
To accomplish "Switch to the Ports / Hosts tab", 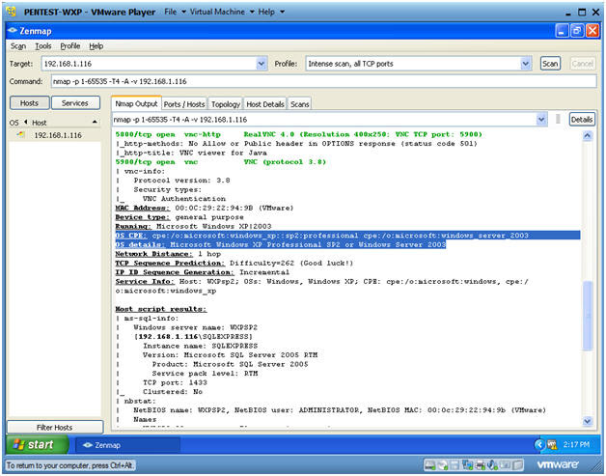I will (x=184, y=104).
